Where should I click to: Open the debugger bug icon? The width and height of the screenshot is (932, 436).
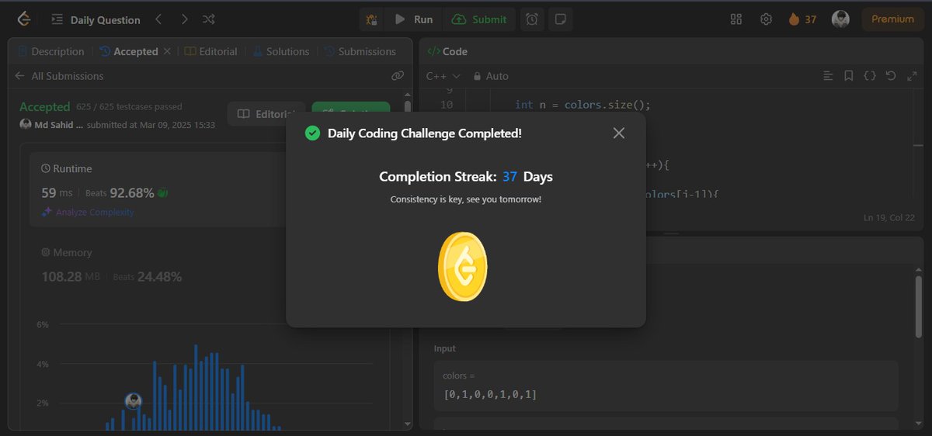tap(372, 19)
